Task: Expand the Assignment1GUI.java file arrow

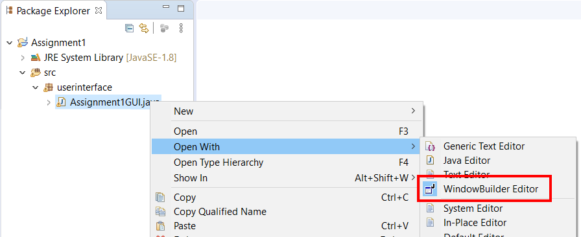Action: [49, 102]
